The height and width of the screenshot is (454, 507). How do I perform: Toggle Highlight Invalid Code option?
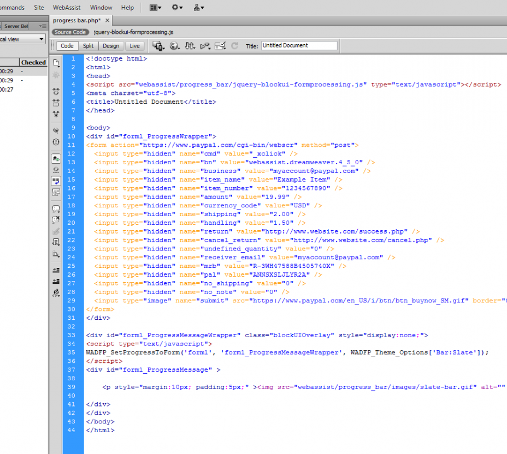[x=56, y=170]
